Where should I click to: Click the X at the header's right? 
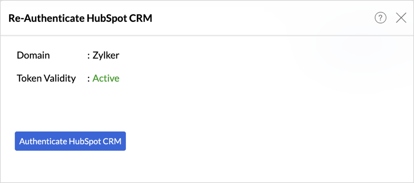(x=401, y=18)
